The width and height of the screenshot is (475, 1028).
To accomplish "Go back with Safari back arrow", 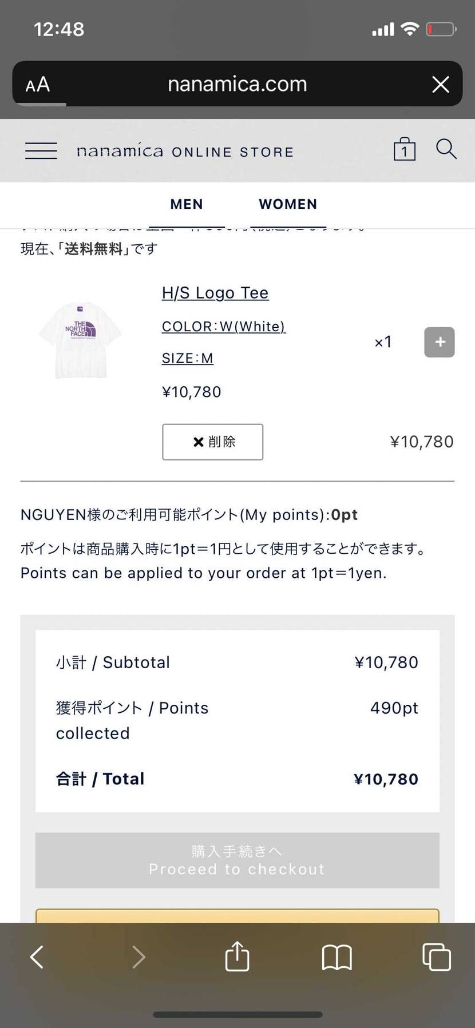I will (x=37, y=956).
